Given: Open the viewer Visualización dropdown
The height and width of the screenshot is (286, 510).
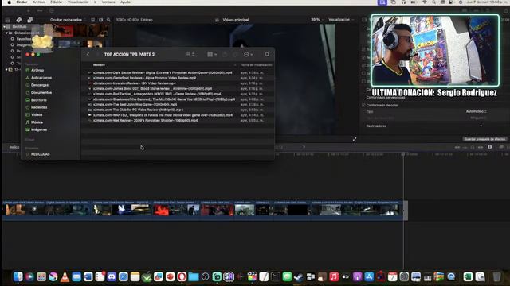Looking at the screenshot, I should pos(340,20).
